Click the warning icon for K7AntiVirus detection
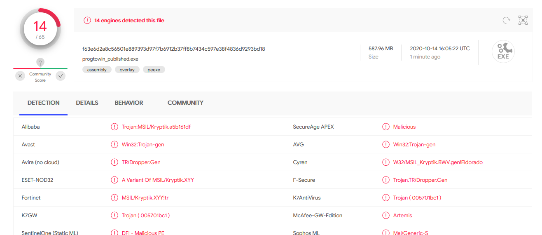This screenshot has height=235, width=542. (x=386, y=197)
